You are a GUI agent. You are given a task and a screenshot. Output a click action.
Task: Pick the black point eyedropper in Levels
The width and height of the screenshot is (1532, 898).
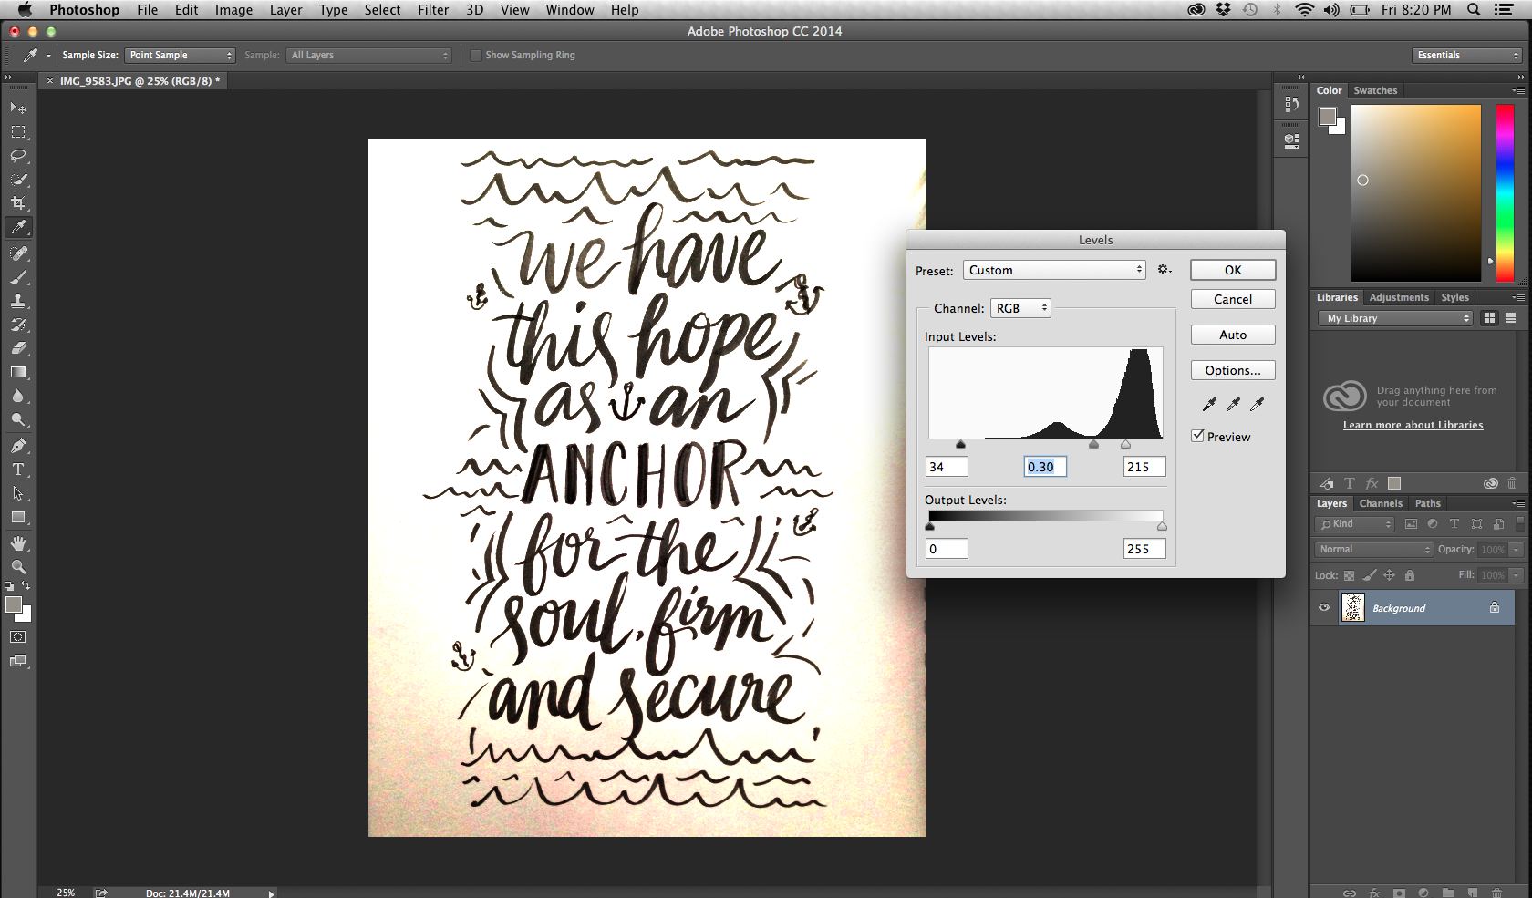[1209, 404]
